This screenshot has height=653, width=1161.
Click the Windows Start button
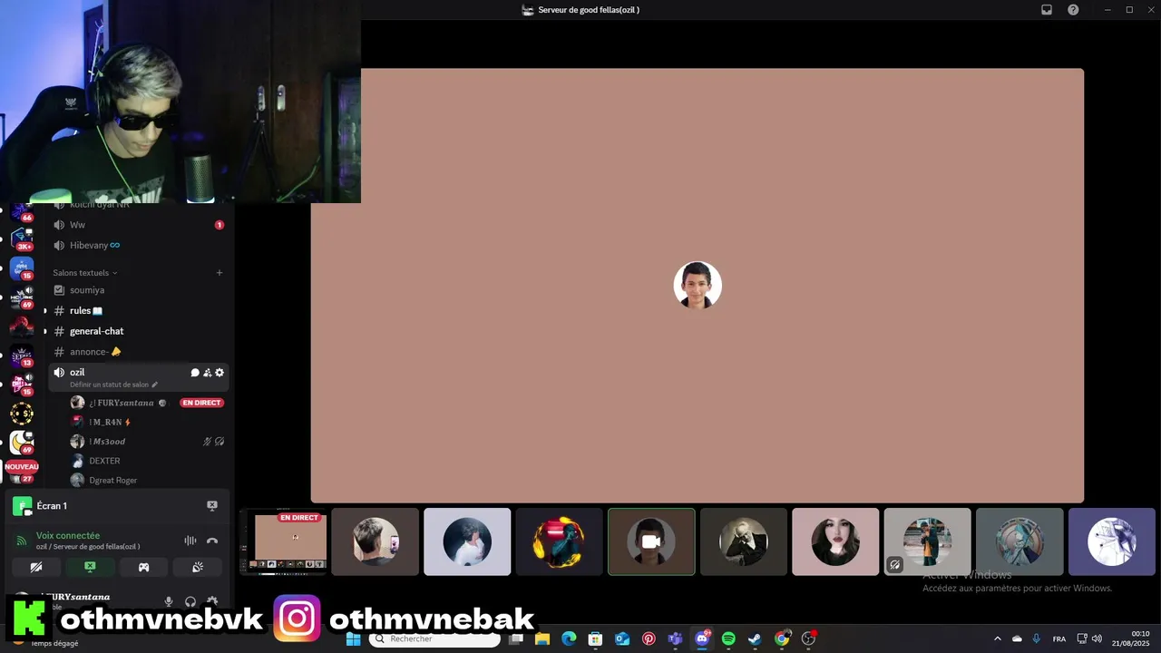pyautogui.click(x=354, y=638)
